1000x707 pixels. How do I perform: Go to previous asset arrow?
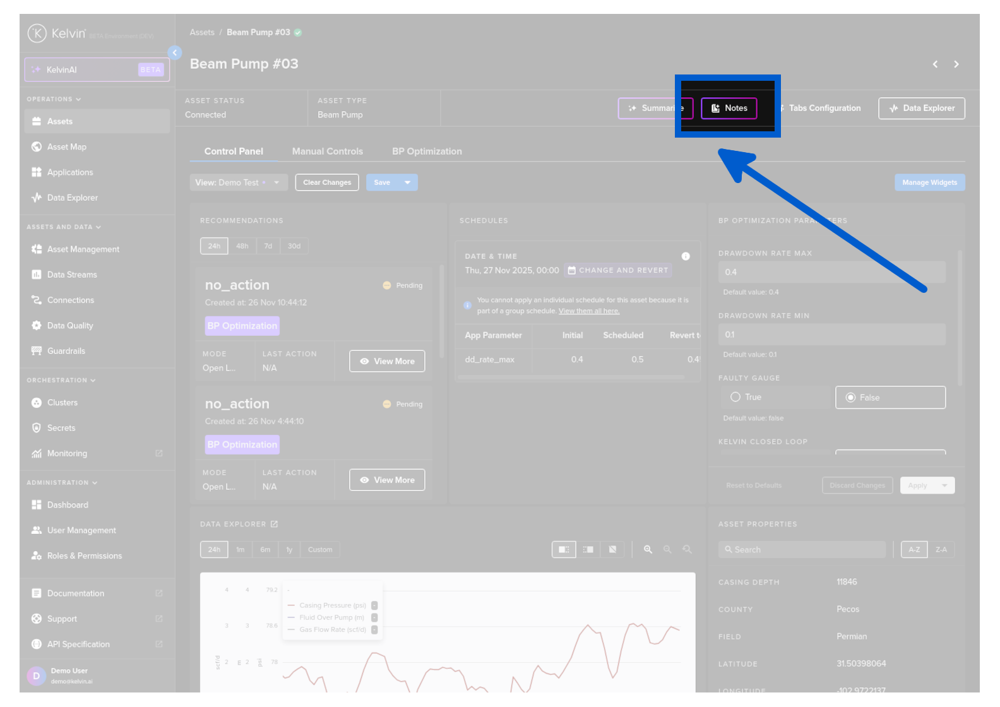(x=935, y=64)
